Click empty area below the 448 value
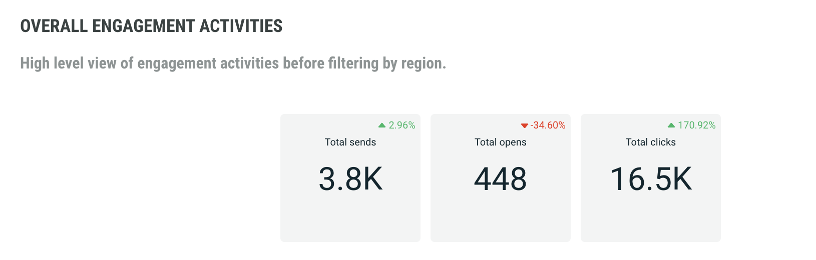The width and height of the screenshot is (816, 260). tap(501, 220)
